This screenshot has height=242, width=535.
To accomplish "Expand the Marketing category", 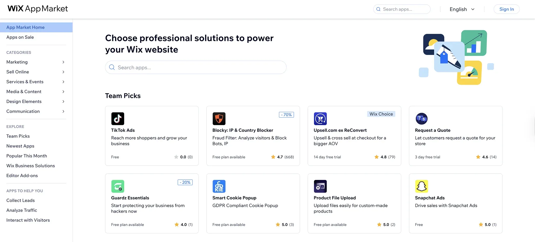I will 17,62.
